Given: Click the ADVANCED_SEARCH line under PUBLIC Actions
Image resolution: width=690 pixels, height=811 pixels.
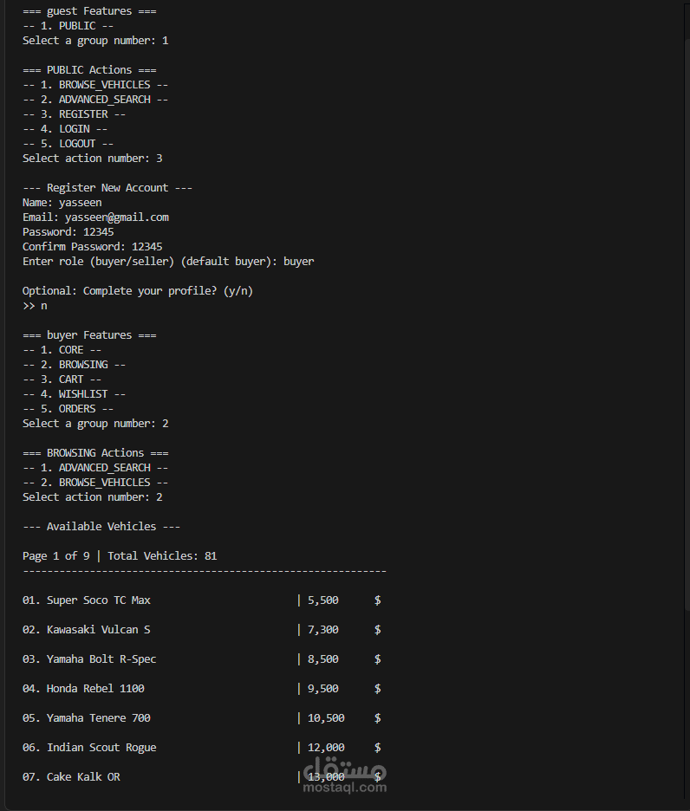Looking at the screenshot, I should click(95, 100).
